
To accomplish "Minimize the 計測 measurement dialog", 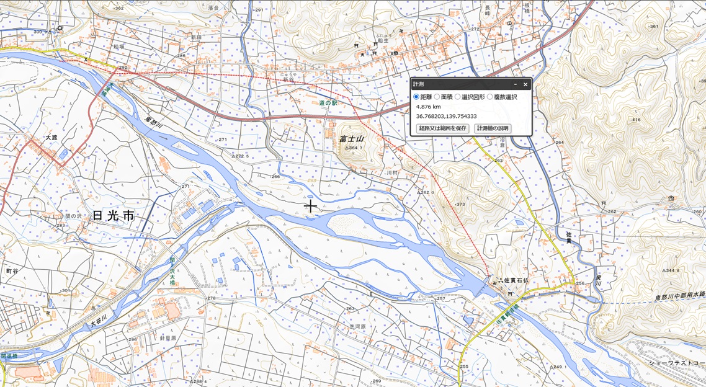I will pos(515,84).
